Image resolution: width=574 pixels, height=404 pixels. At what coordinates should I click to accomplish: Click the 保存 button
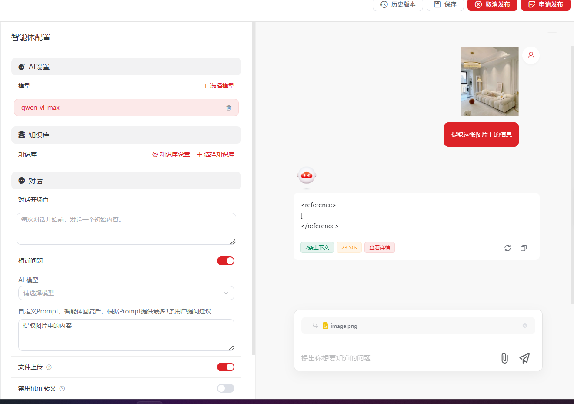[x=445, y=4]
